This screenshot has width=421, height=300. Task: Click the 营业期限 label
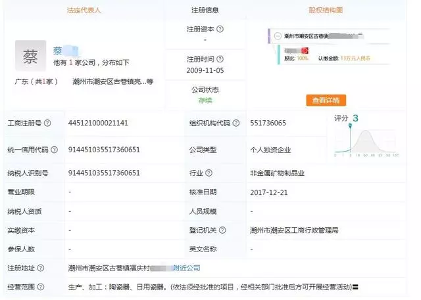pos(21,192)
